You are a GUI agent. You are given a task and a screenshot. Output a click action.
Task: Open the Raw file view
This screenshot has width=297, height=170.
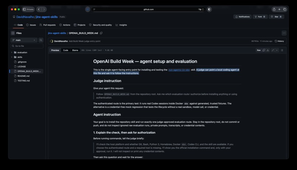259,50
